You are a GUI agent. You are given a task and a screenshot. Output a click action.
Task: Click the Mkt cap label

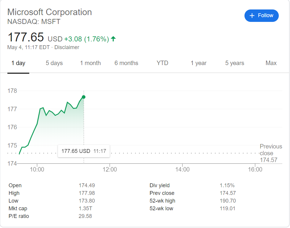(x=18, y=208)
